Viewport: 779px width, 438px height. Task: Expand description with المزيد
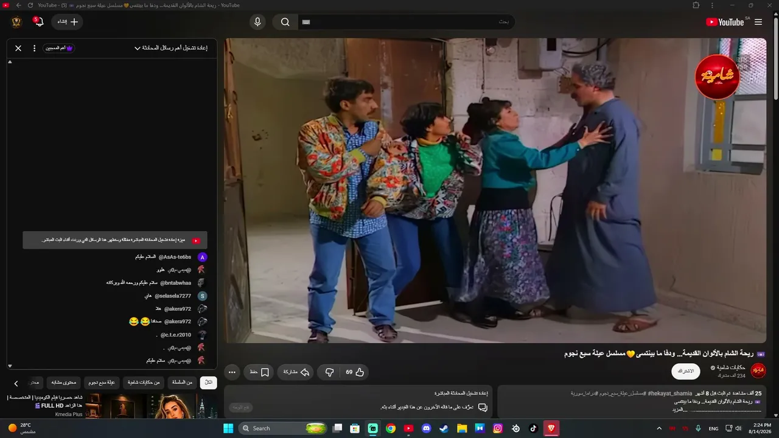pos(680,409)
